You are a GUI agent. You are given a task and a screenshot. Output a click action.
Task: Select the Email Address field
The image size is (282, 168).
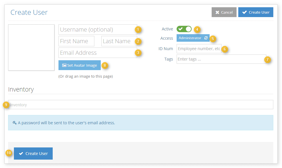tap(98, 53)
